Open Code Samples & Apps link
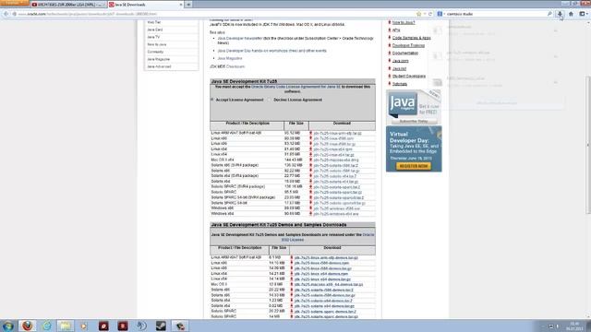This screenshot has width=591, height=332. click(x=411, y=38)
